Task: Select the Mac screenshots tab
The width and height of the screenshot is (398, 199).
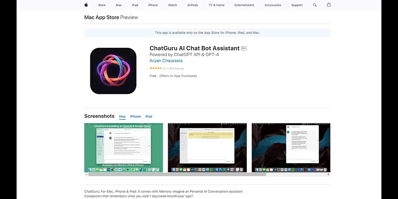Action: coord(122,116)
